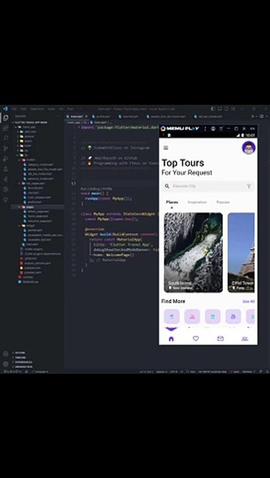The width and height of the screenshot is (270, 478).
Task: Tap the profile avatar in travel app
Action: click(248, 148)
